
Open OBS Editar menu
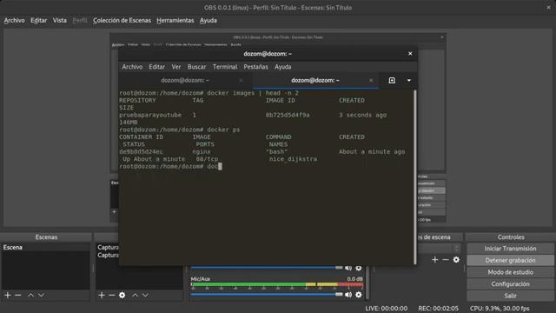coord(38,21)
